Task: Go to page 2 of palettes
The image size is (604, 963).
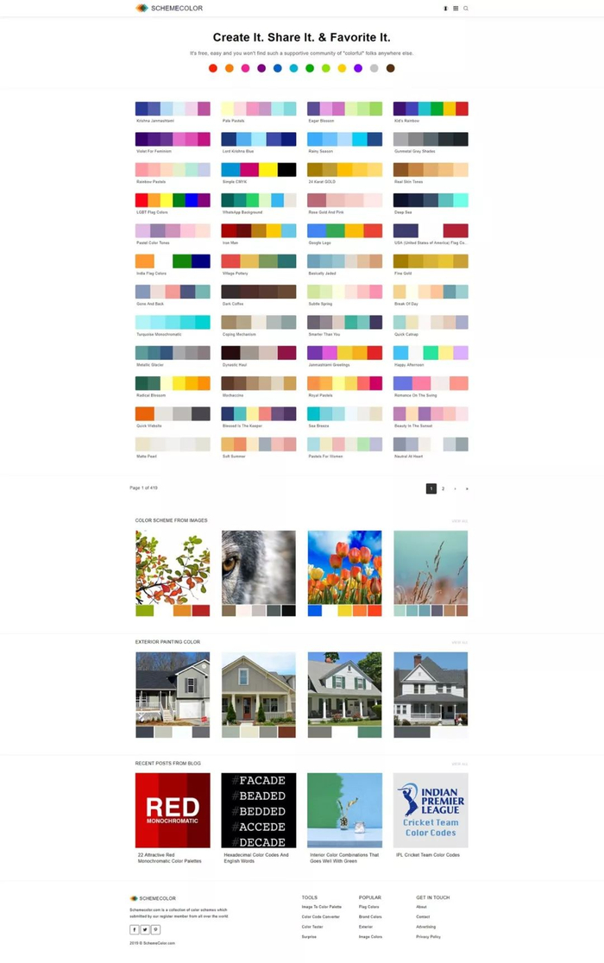Action: 444,489
